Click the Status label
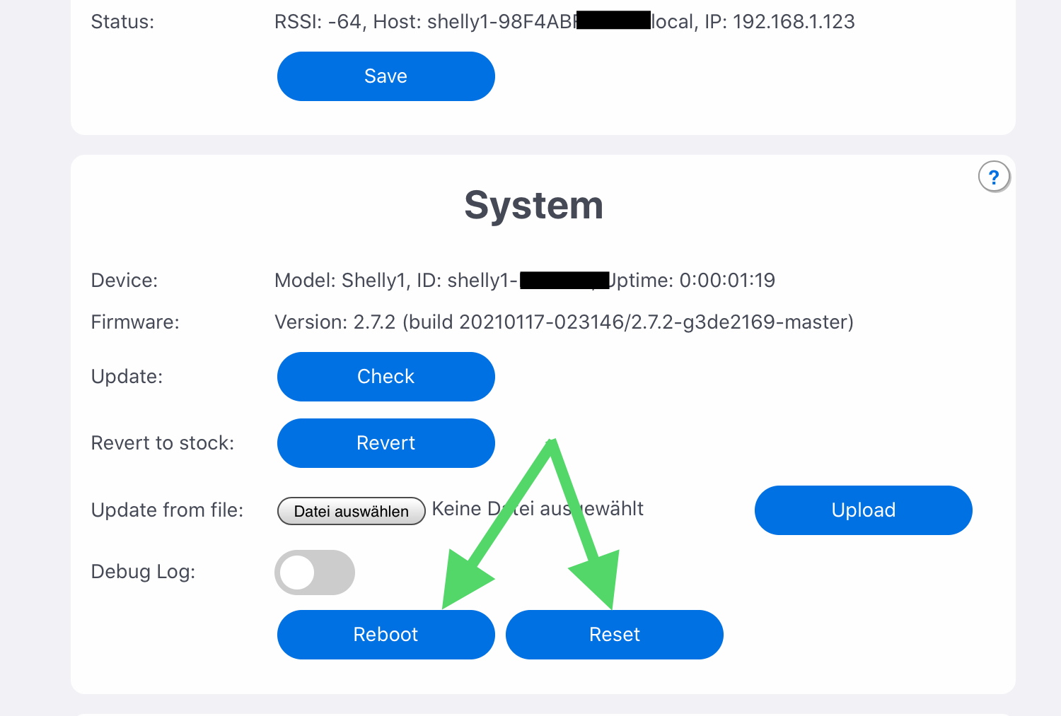 point(122,22)
